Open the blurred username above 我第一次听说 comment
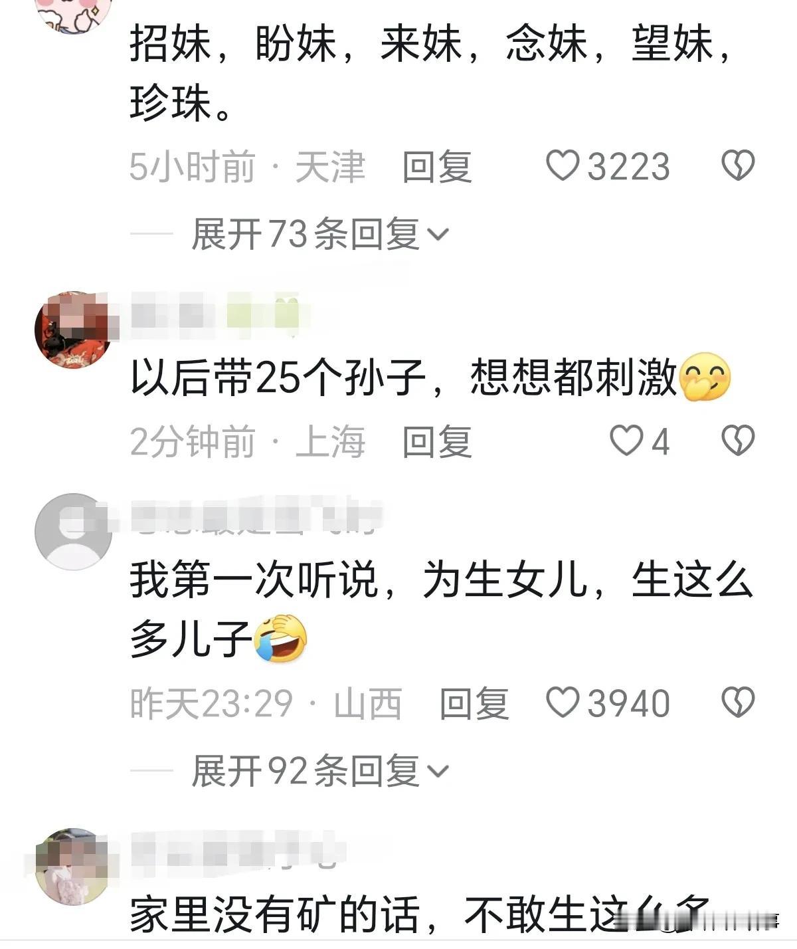 click(256, 515)
